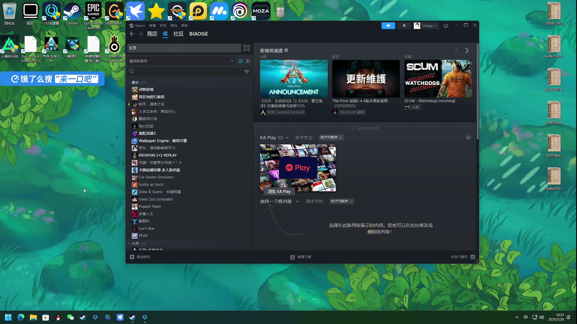Go forward with the right arrow in Steam
Image resolution: width=577 pixels, height=324 pixels.
point(141,34)
